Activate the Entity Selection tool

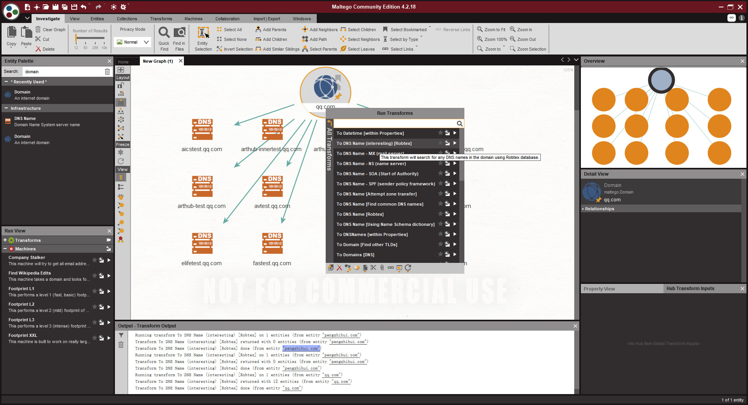pos(203,39)
